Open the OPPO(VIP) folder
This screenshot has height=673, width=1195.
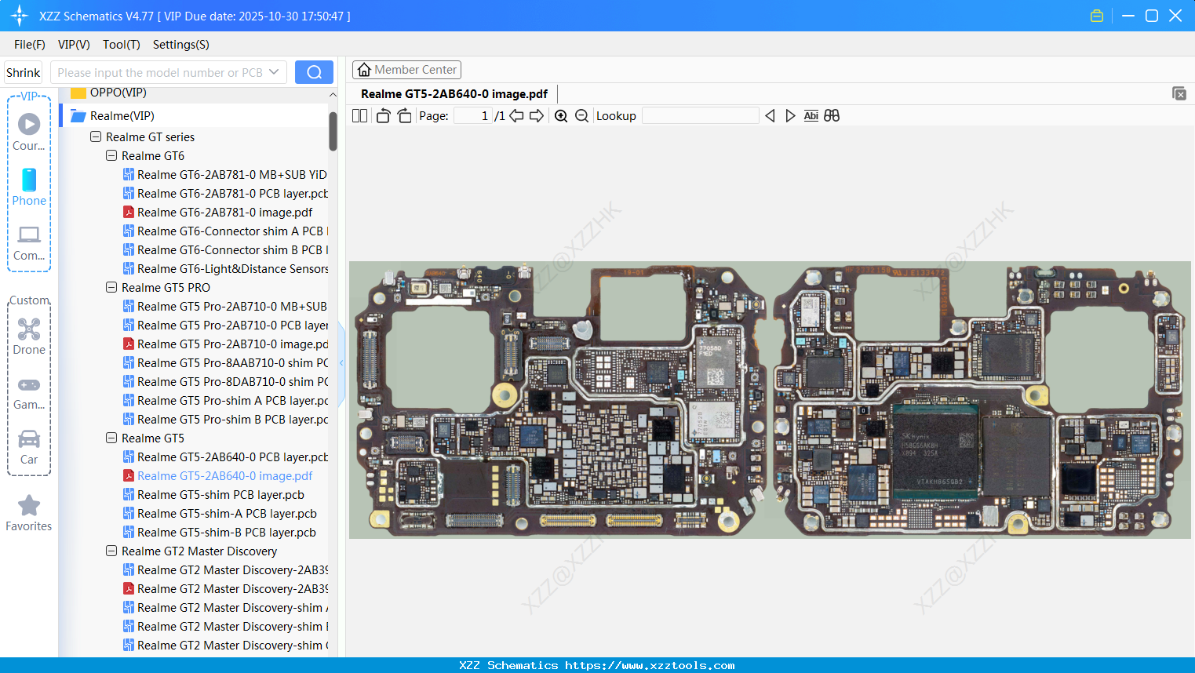click(x=118, y=93)
